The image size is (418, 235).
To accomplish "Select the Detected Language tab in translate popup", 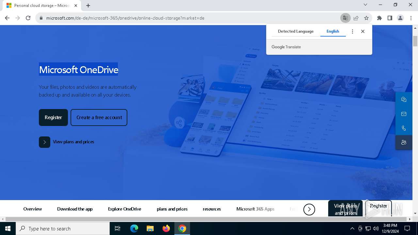I will point(296,31).
